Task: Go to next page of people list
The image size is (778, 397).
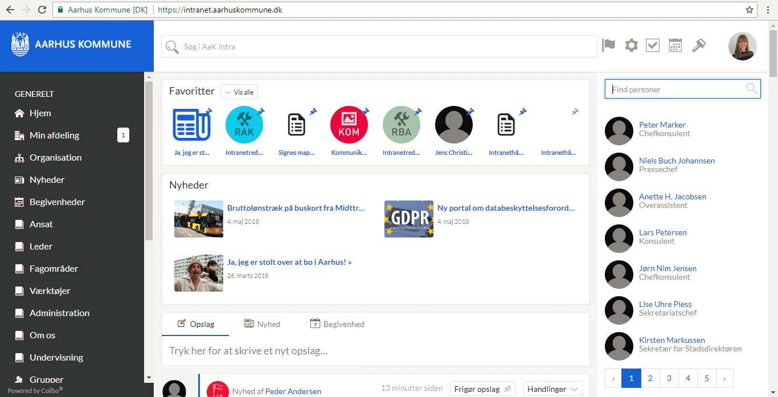Action: pos(724,378)
